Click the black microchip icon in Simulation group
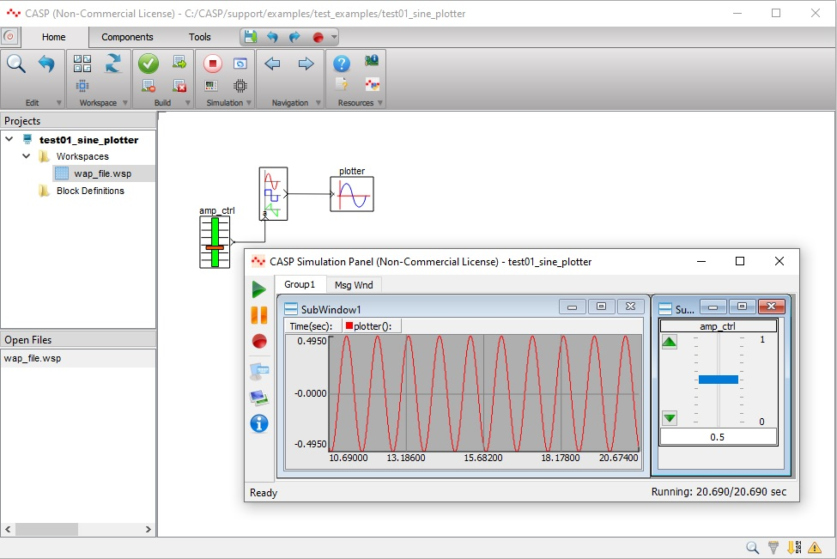 (x=240, y=85)
